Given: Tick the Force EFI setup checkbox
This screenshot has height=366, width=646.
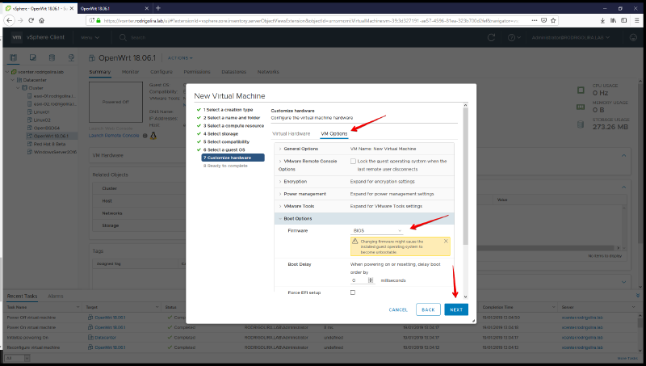Looking at the screenshot, I should (353, 292).
